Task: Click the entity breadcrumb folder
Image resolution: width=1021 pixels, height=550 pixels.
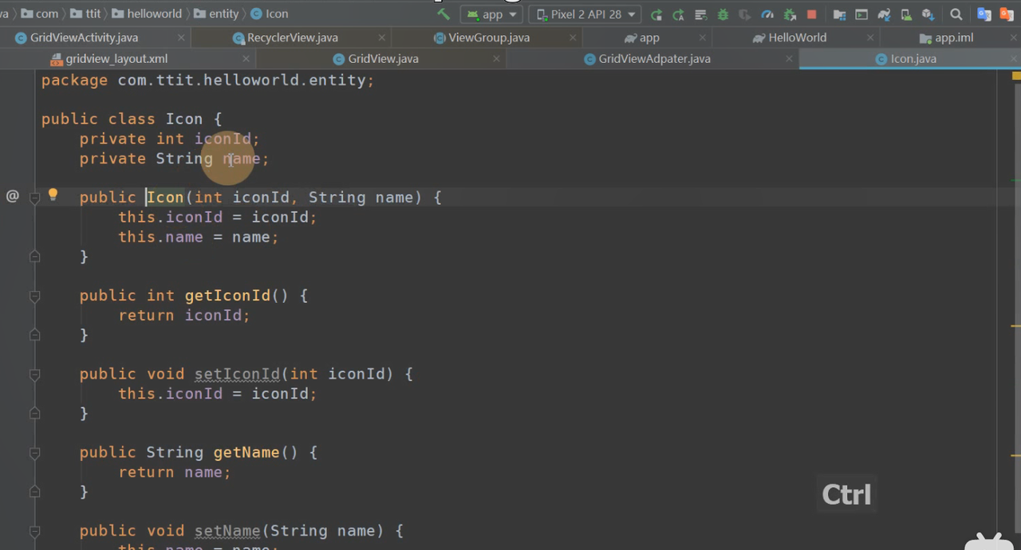Action: 223,14
